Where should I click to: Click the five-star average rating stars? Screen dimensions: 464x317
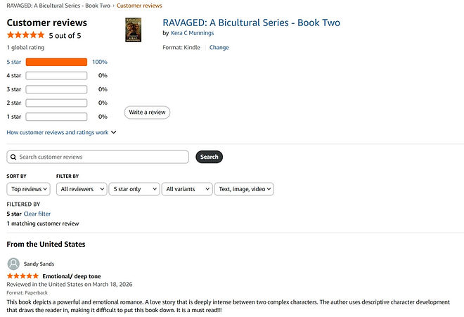[x=26, y=35]
